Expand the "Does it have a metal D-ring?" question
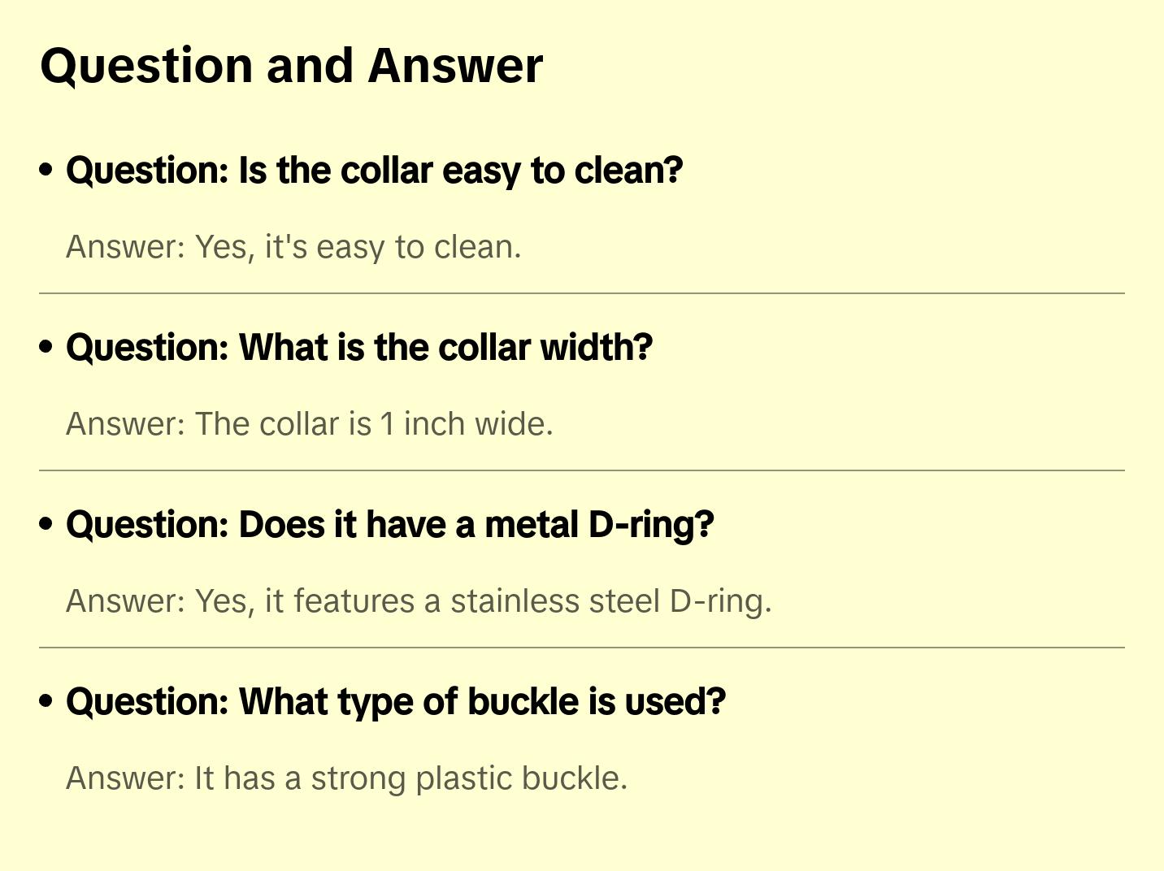The width and height of the screenshot is (1164, 871). pyautogui.click(x=390, y=525)
